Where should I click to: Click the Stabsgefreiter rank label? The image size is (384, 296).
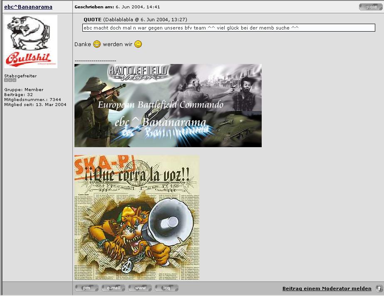pos(20,76)
